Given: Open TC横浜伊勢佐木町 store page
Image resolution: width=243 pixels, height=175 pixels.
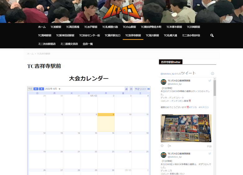Looking at the screenshot, I should click(x=151, y=27).
